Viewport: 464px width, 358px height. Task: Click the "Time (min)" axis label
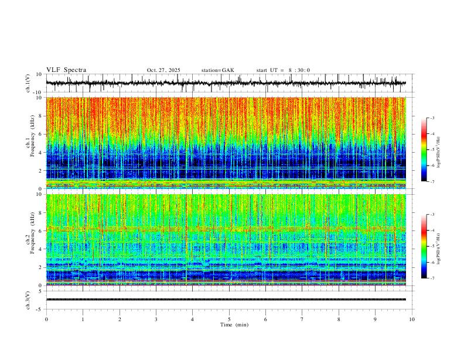(234, 325)
